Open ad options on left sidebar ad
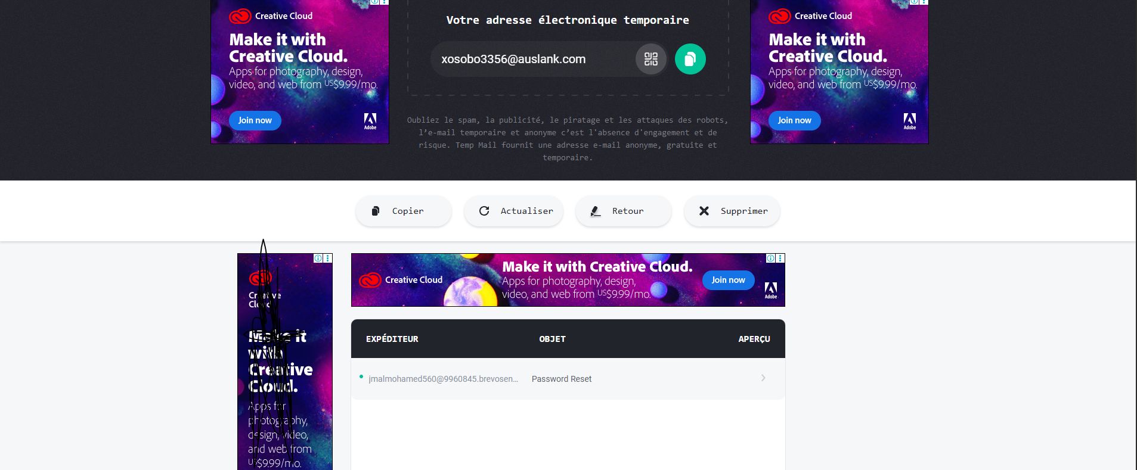Screen dimensions: 1137x470 point(328,258)
